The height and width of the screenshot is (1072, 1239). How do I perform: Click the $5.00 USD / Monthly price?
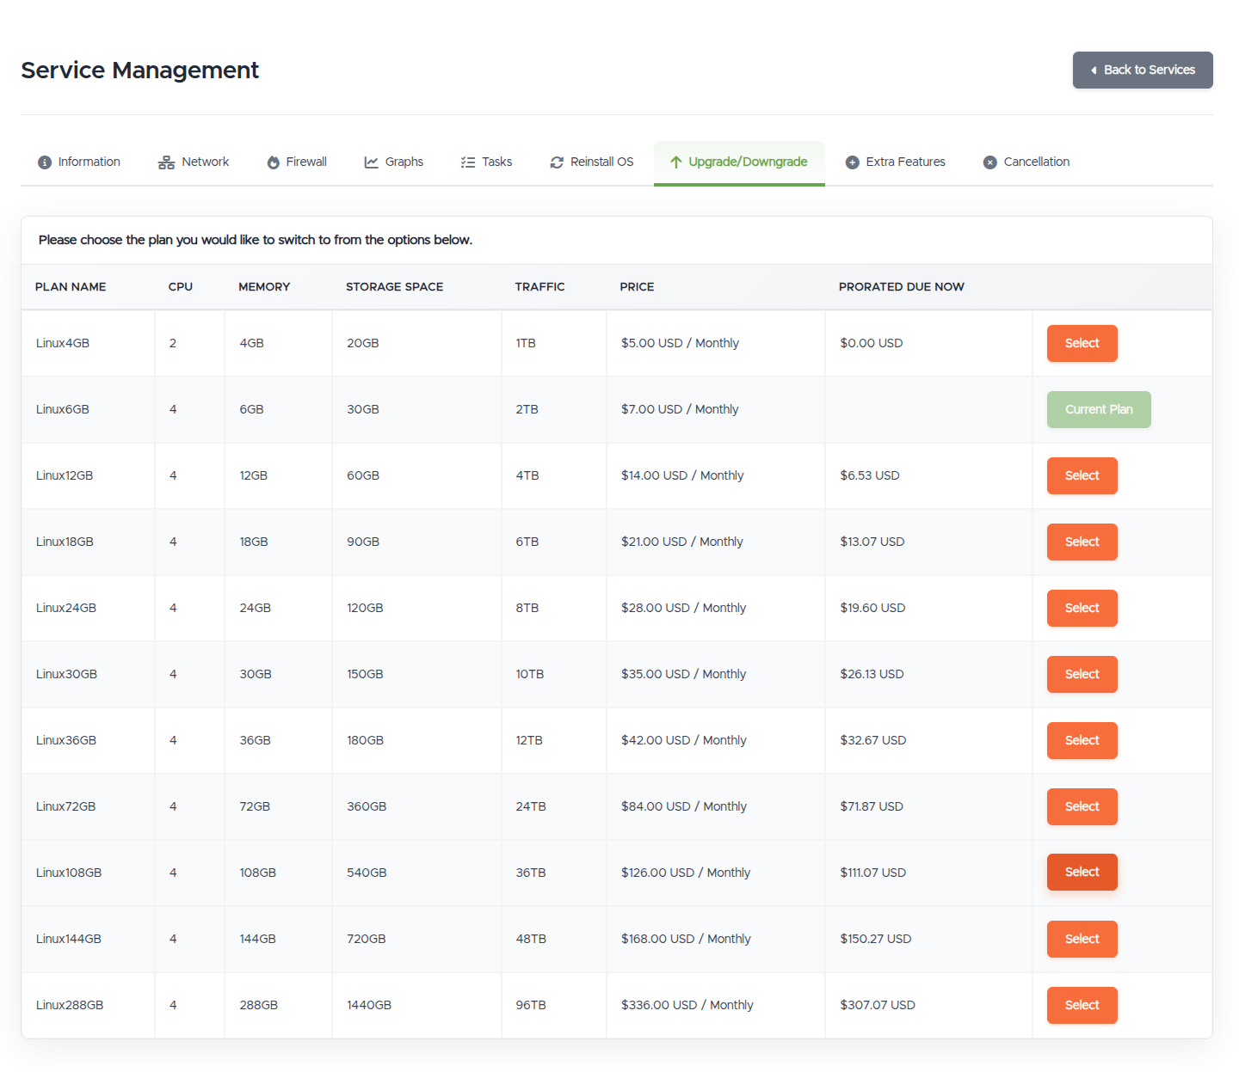click(680, 344)
